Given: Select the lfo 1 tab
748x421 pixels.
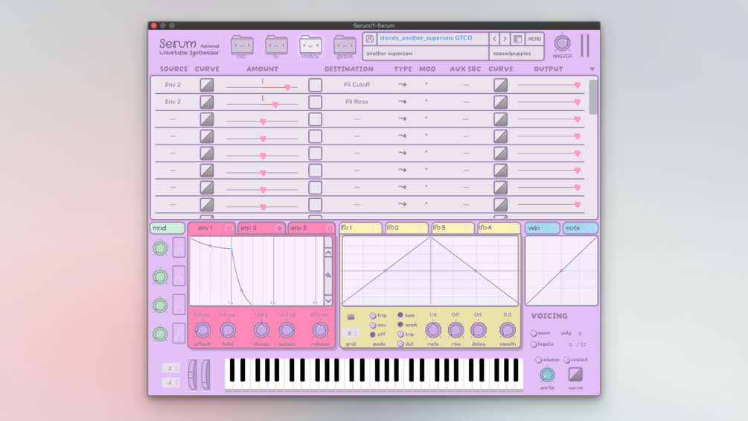Looking at the screenshot, I should coord(361,228).
